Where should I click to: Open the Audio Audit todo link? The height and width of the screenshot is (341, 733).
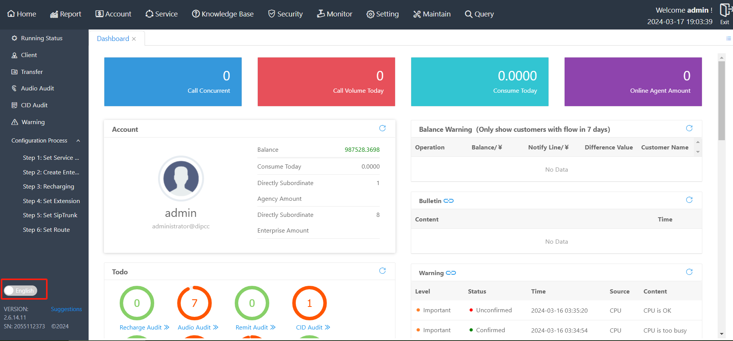[x=198, y=327]
